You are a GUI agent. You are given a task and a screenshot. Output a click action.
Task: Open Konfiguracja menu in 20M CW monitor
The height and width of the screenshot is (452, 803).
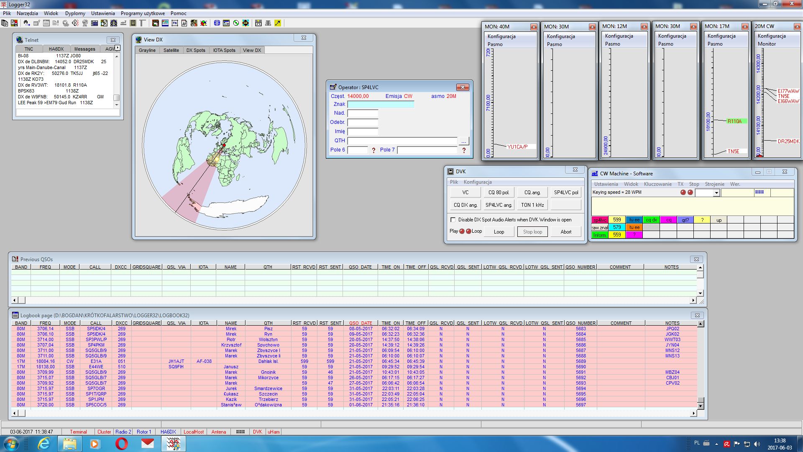coord(771,36)
